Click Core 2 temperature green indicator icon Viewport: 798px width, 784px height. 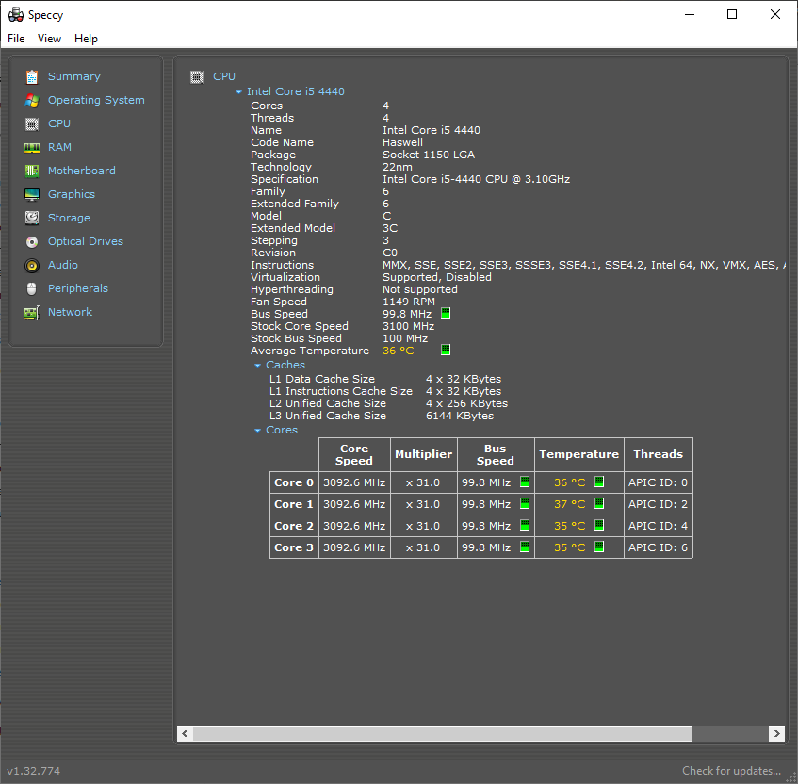click(599, 525)
